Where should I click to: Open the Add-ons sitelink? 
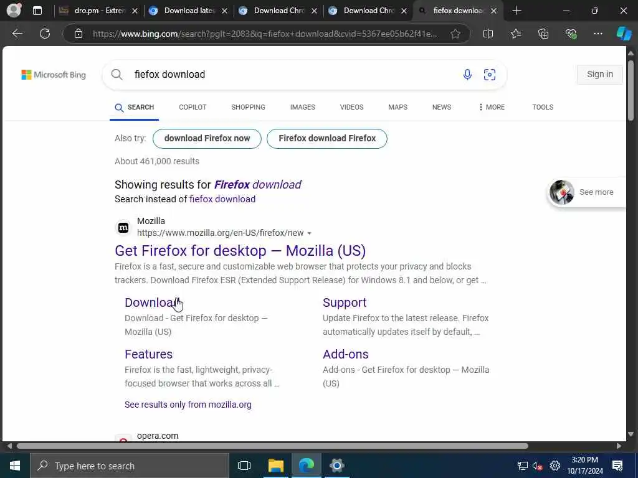pos(345,354)
